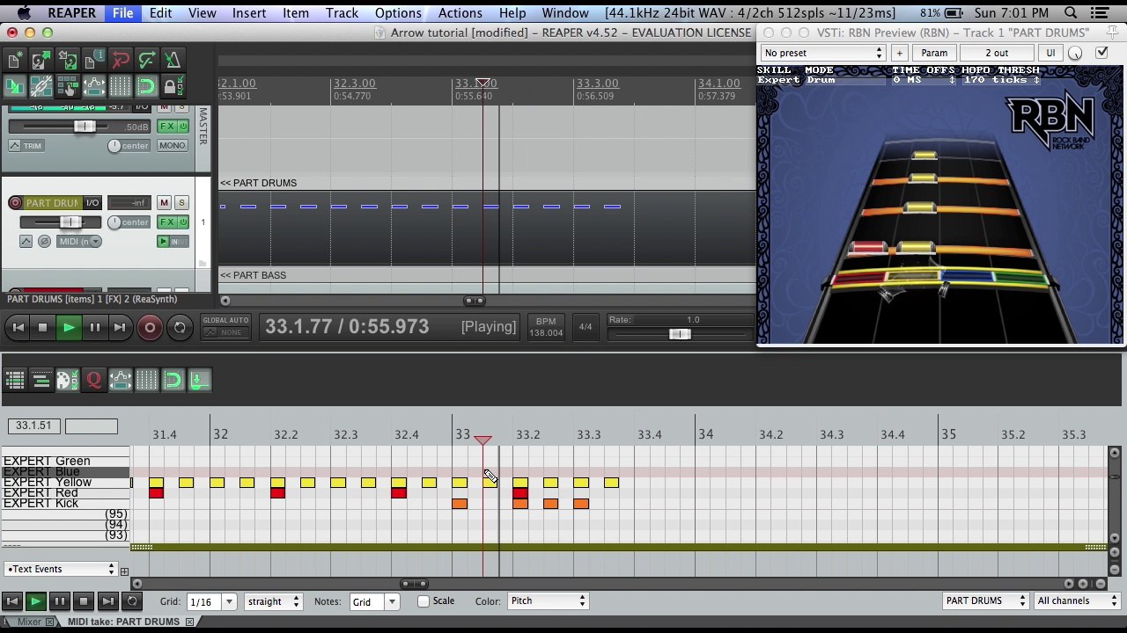Viewport: 1127px width, 633px height.
Task: Toggle locking icon in main toolbar
Action: (x=173, y=86)
